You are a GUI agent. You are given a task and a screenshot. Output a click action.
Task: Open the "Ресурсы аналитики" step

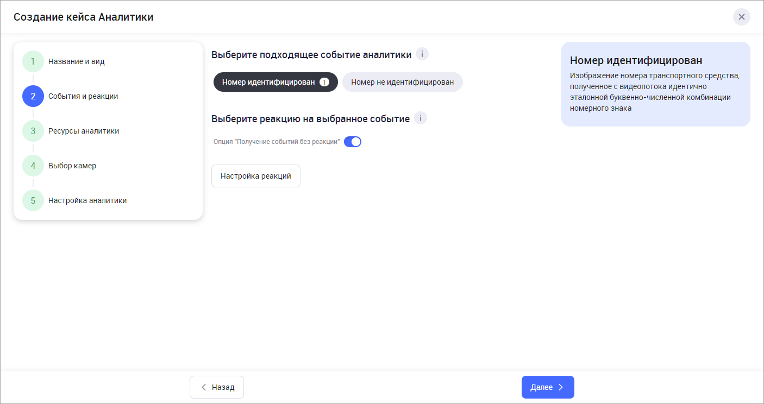[x=84, y=131]
